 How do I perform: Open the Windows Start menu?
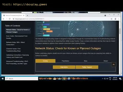[x=3, y=78]
